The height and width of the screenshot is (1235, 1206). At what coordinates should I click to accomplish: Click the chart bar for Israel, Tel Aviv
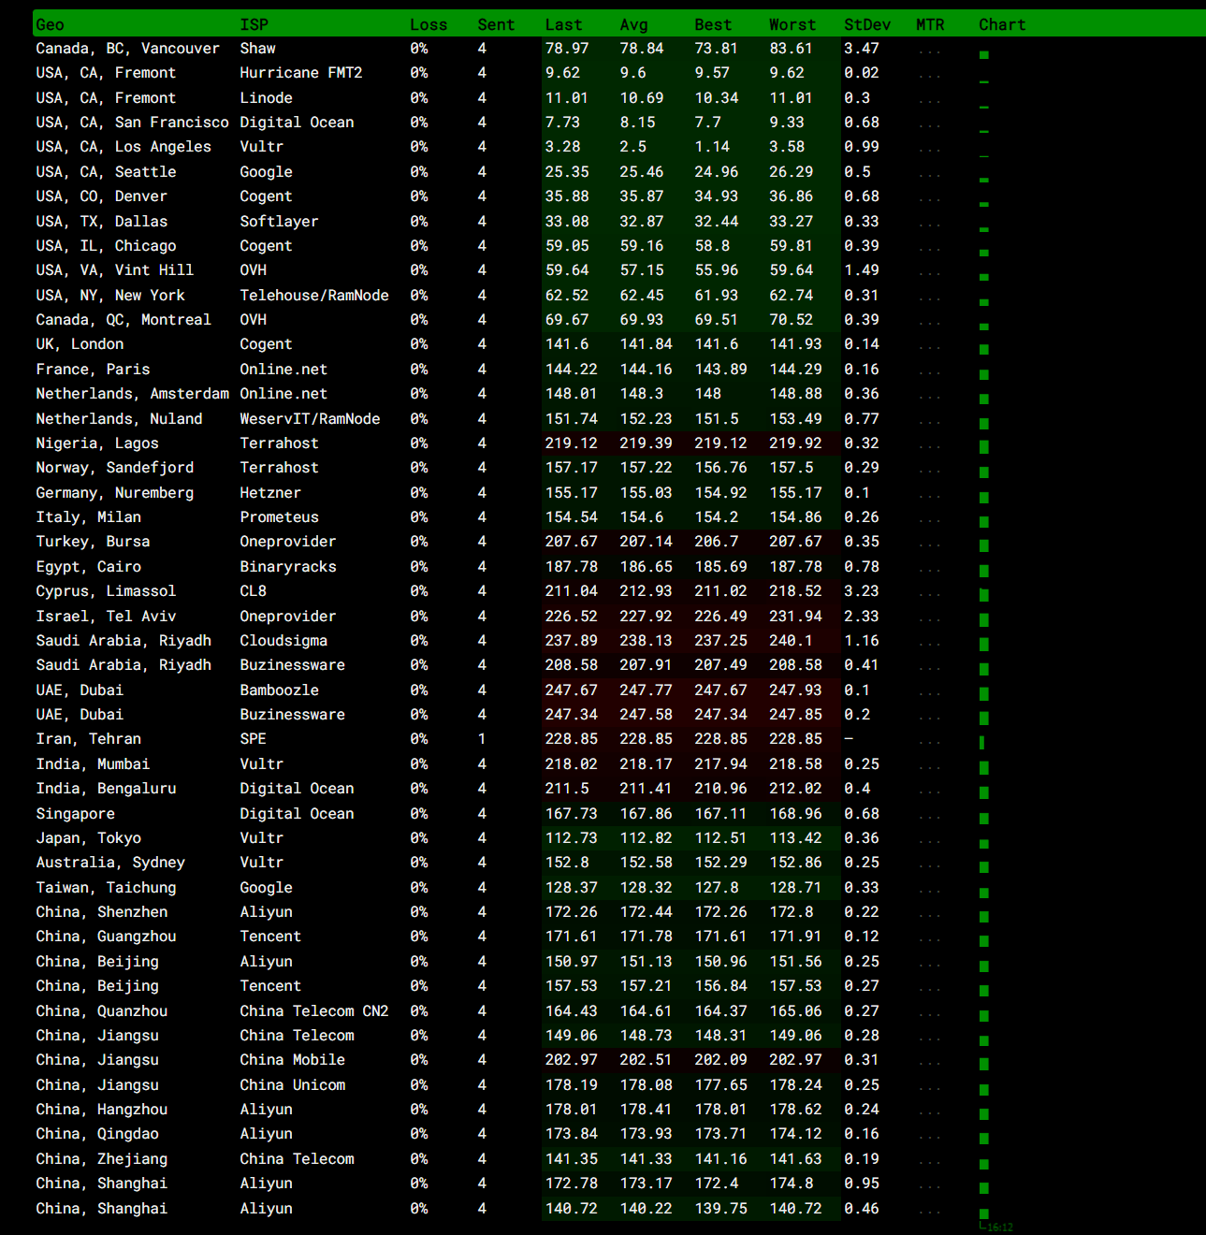(984, 619)
